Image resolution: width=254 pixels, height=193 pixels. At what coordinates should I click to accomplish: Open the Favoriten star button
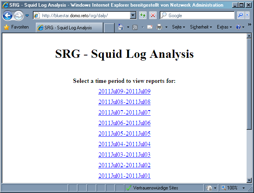pyautogui.click(x=16, y=27)
